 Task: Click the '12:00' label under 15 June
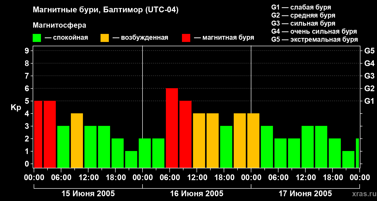point(88,178)
